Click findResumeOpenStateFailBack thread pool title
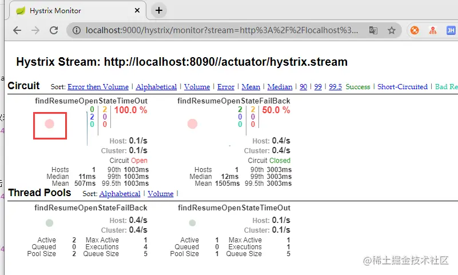 (x=91, y=208)
